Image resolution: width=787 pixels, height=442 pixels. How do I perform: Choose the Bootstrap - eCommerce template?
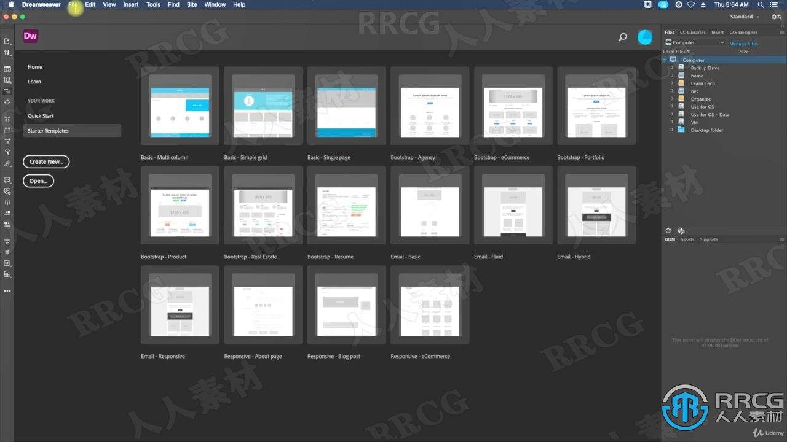513,106
